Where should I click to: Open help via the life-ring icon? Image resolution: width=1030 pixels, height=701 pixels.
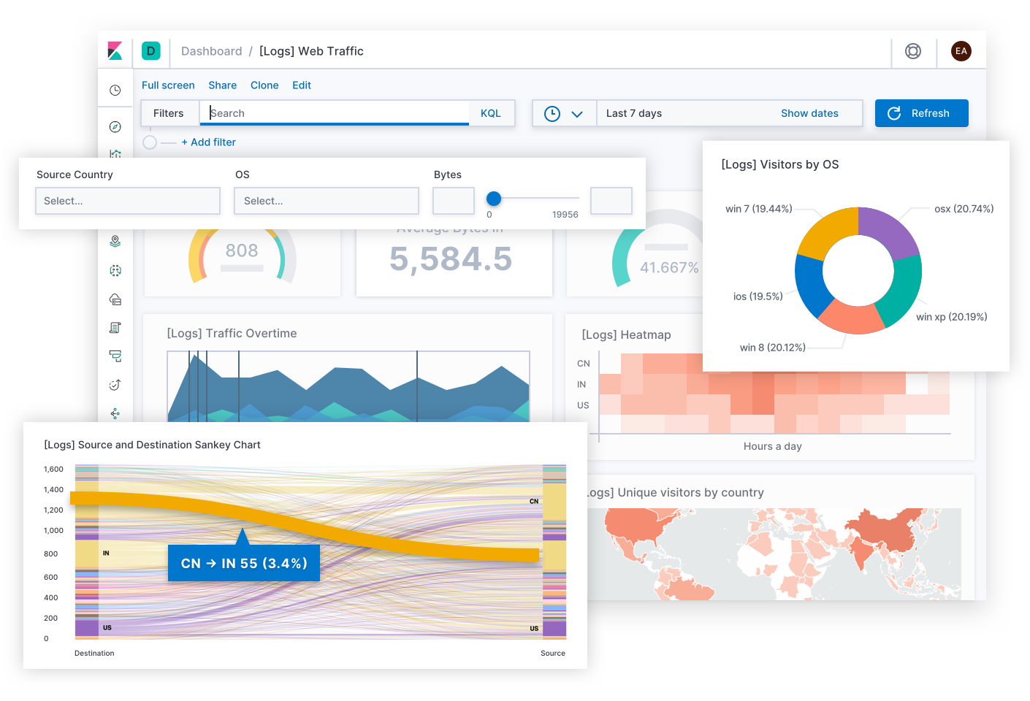(913, 51)
